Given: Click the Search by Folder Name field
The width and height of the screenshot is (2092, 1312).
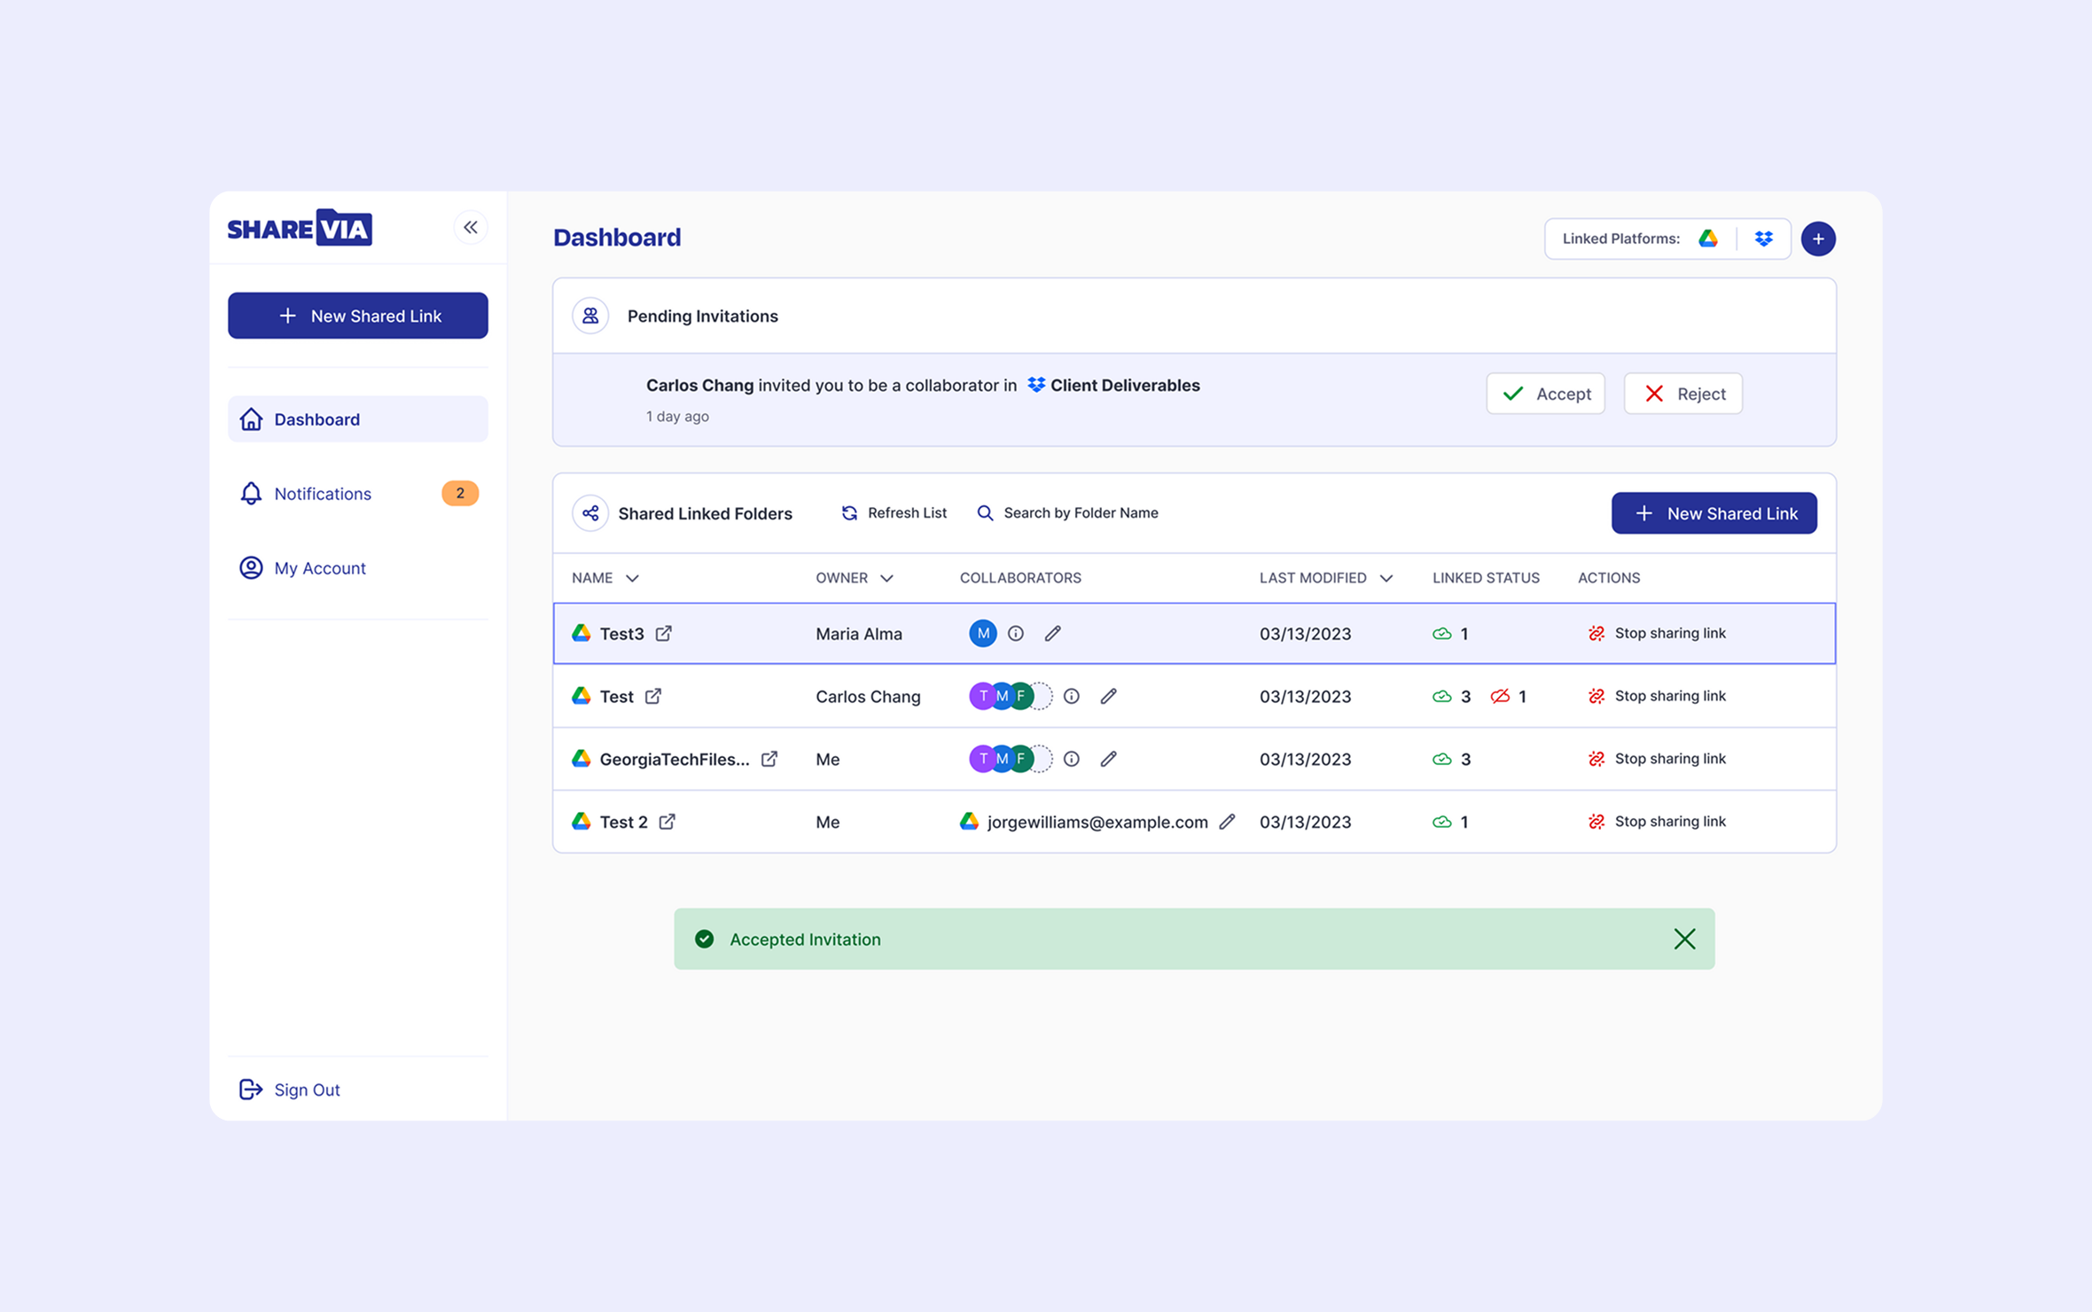Looking at the screenshot, I should [1080, 513].
